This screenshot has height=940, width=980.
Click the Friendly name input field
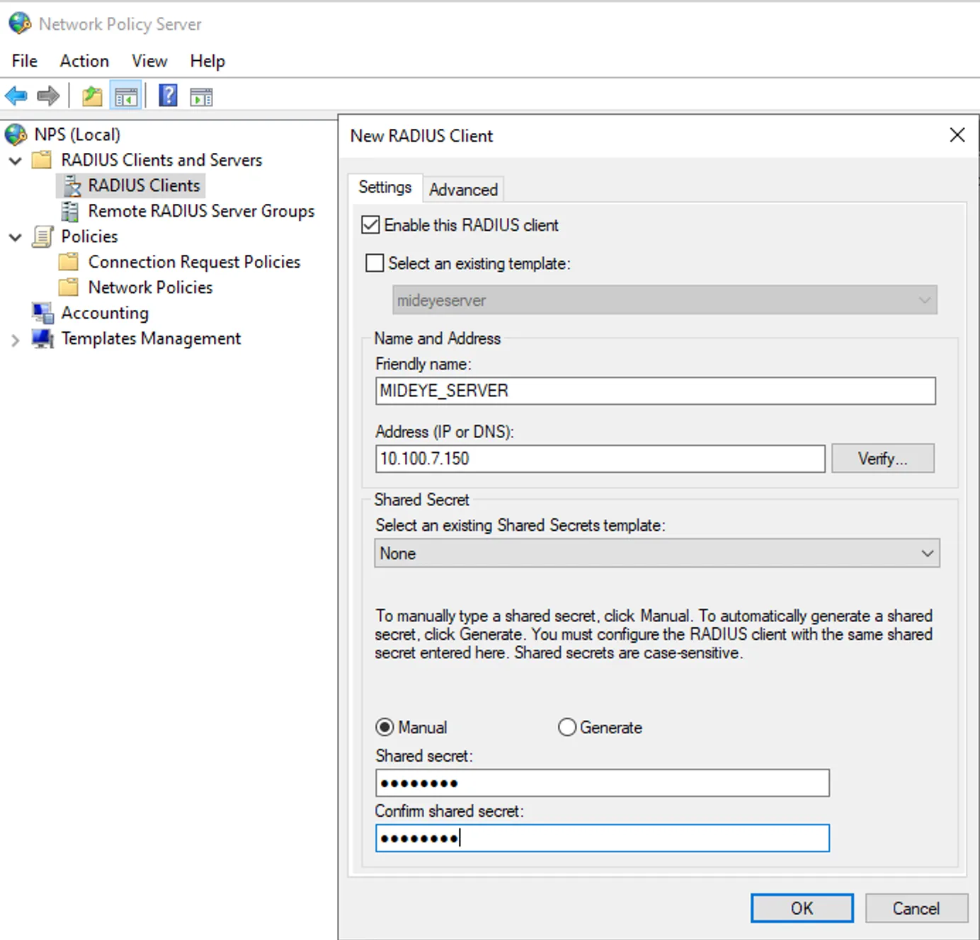(x=655, y=391)
